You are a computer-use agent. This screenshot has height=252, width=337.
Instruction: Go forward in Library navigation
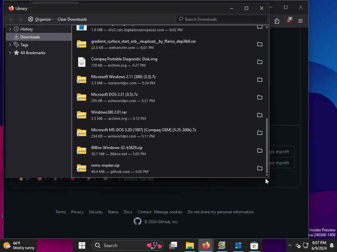click(20, 19)
